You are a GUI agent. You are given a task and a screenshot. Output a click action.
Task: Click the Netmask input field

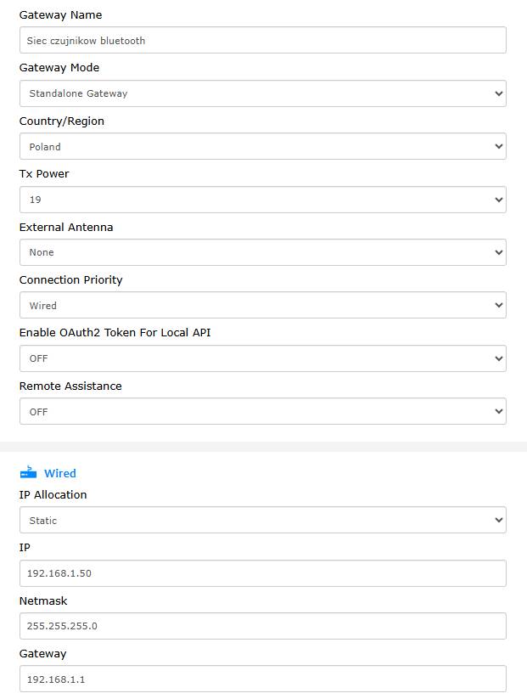pyautogui.click(x=263, y=626)
